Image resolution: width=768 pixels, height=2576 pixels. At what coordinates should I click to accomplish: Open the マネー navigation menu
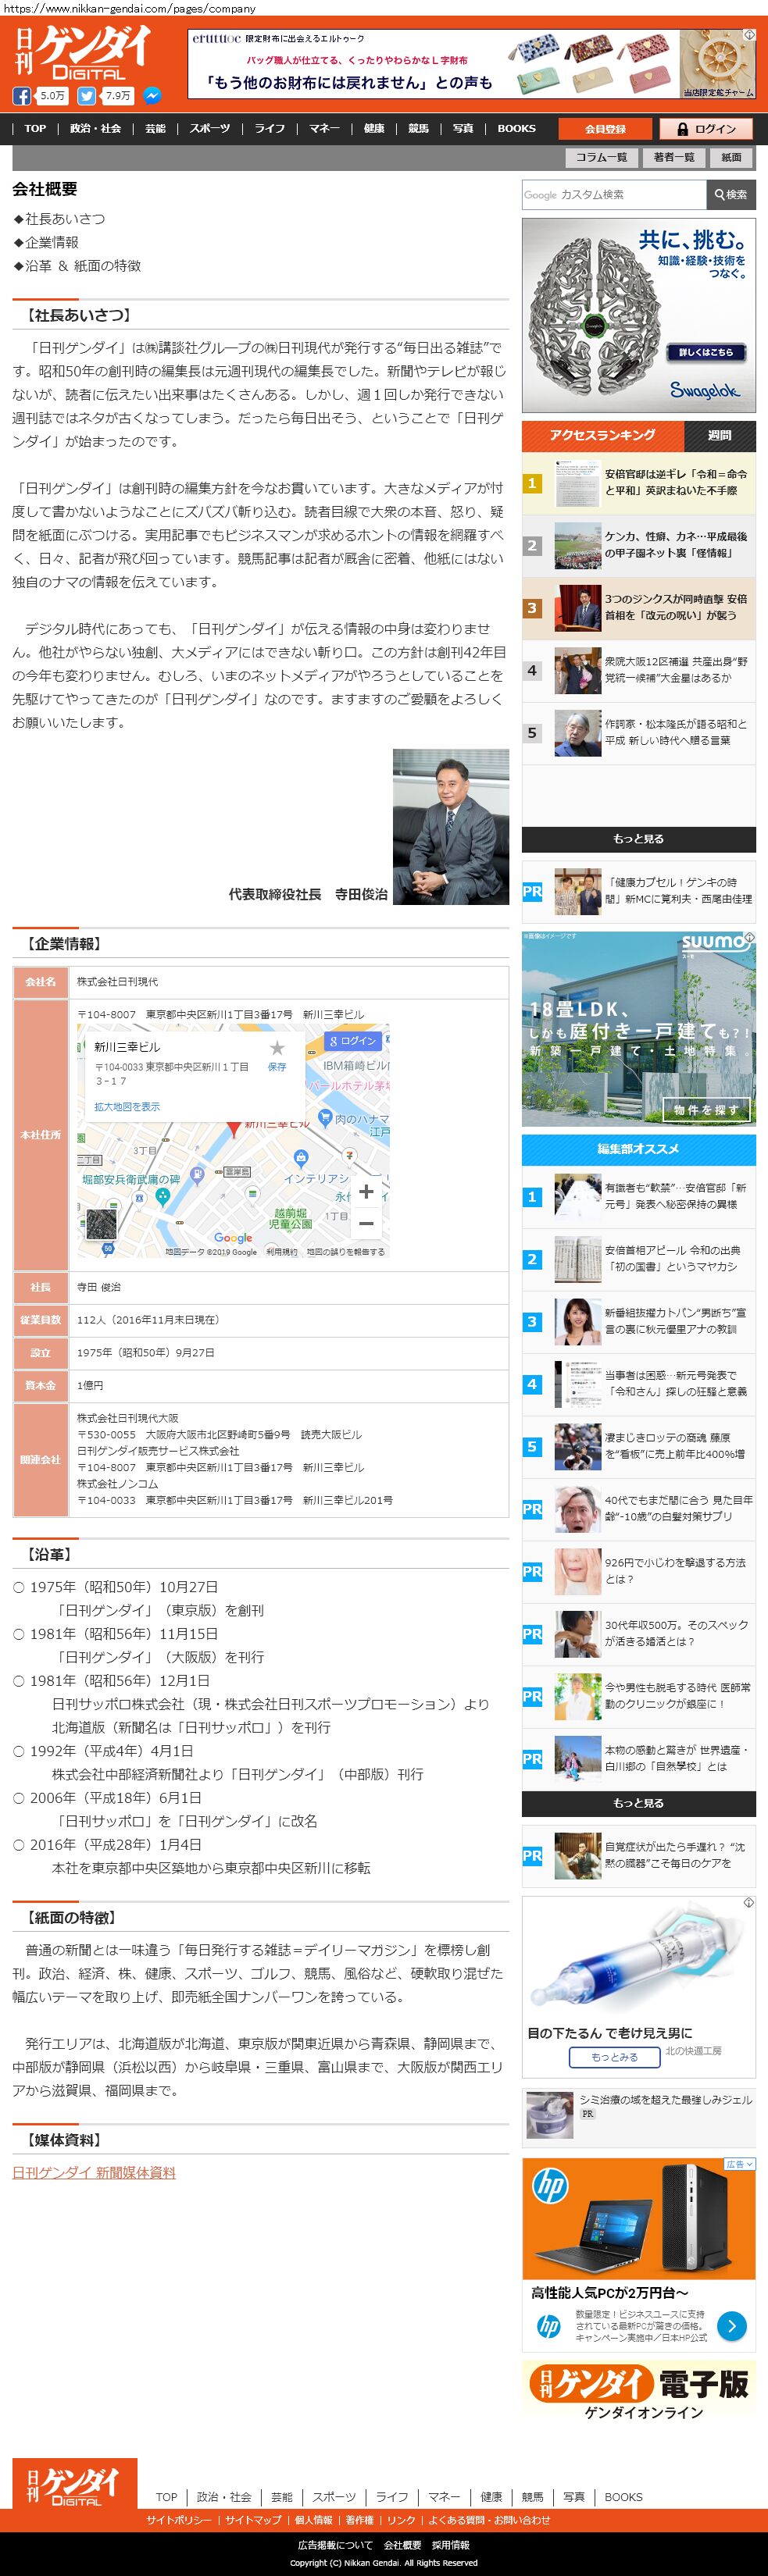[x=324, y=129]
